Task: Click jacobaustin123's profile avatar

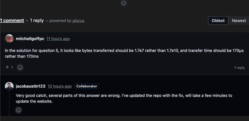Action: tap(9, 86)
